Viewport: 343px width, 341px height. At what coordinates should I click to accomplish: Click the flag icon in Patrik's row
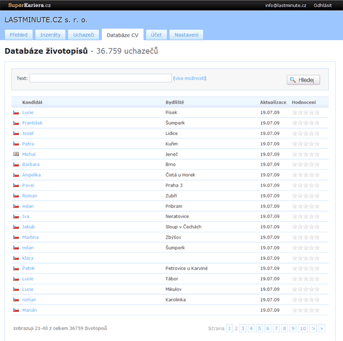pos(16,268)
